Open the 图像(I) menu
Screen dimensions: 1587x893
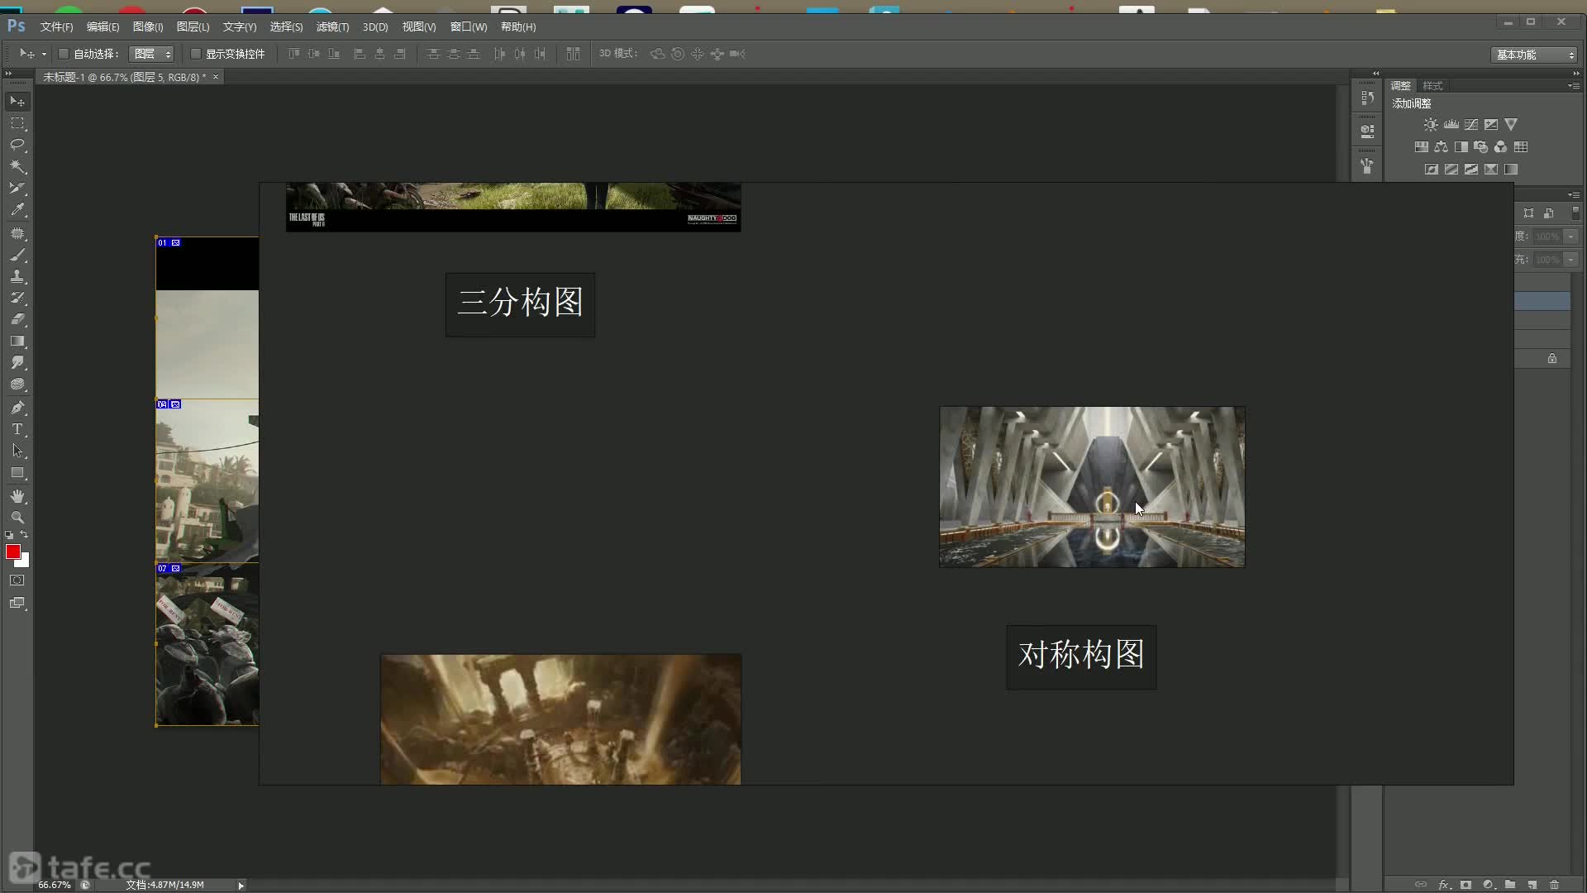click(148, 27)
